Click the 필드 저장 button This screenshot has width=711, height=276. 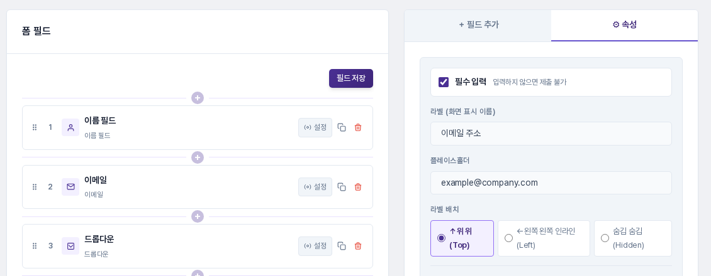351,78
